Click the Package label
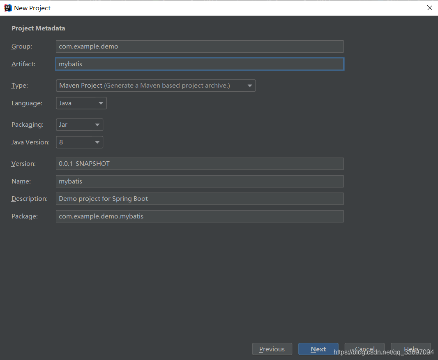Viewport: 438px width, 360px height. pyautogui.click(x=25, y=216)
